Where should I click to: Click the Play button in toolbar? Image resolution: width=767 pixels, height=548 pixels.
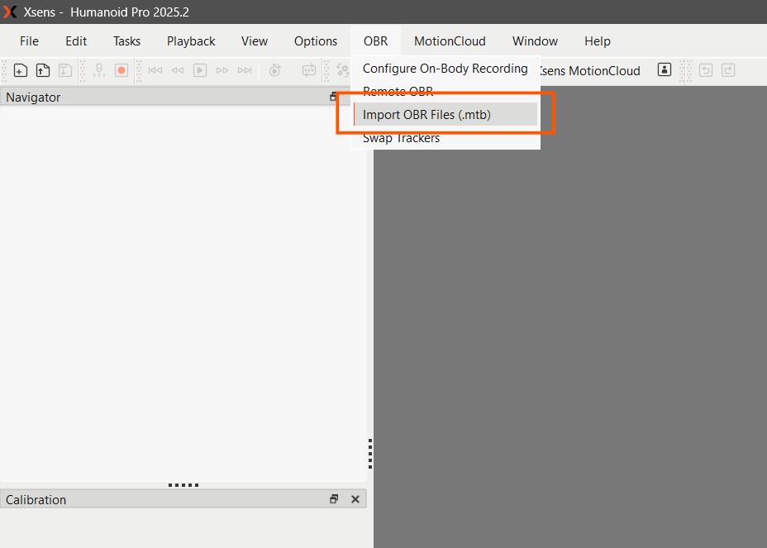[x=200, y=70]
